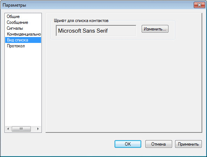Viewport: 207px width, 157px height.
Task: Apply settings with Применить button
Action: [x=188, y=144]
